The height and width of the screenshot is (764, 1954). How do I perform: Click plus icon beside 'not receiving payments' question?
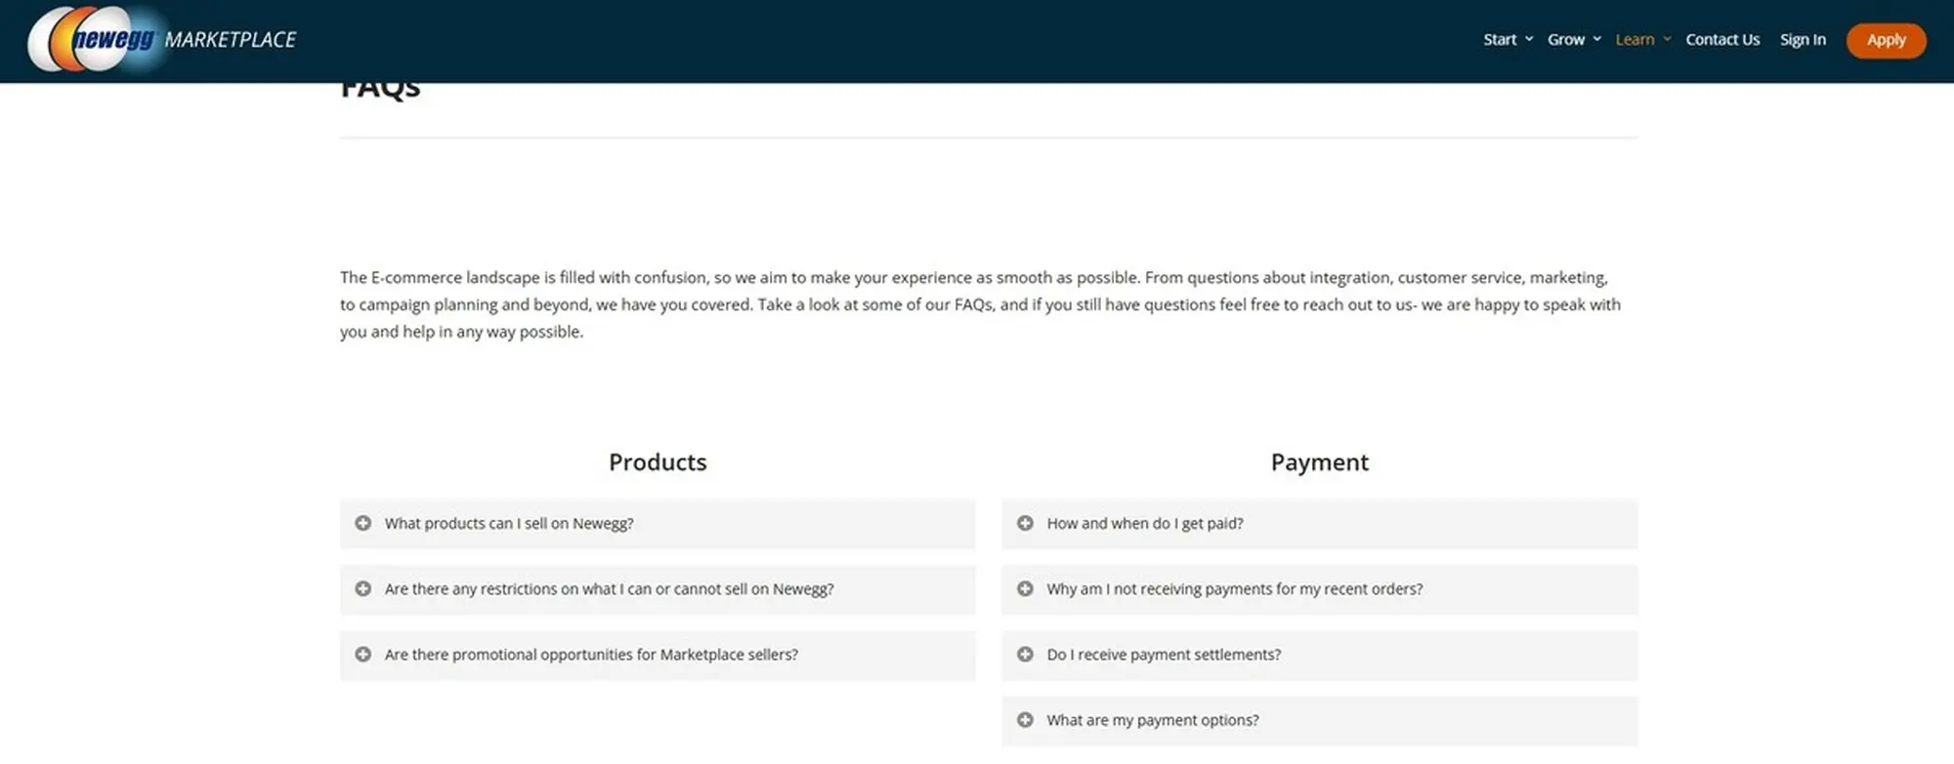(x=1025, y=589)
